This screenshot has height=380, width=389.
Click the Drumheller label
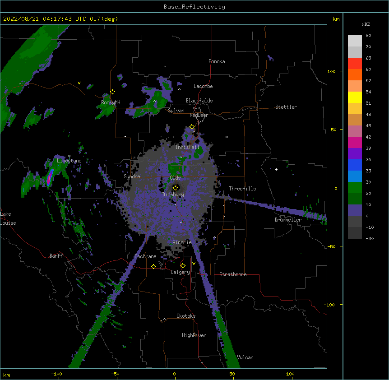click(x=288, y=220)
